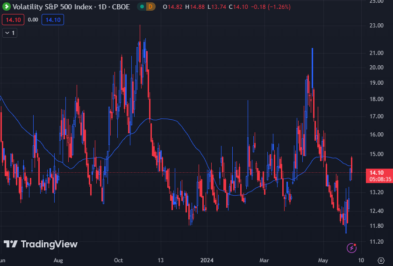Viewport: 393px width, 266px height.
Task: Click the purple lightning go-to-realtime icon
Action: click(351, 248)
